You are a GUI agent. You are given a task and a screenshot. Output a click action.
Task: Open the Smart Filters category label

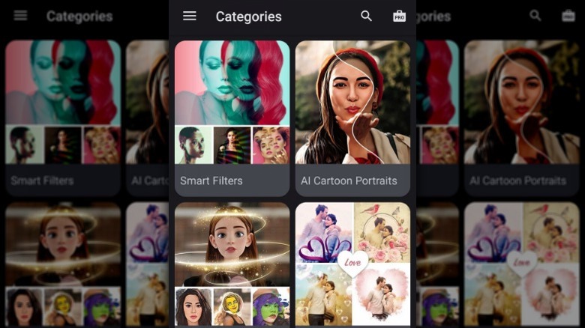click(211, 180)
